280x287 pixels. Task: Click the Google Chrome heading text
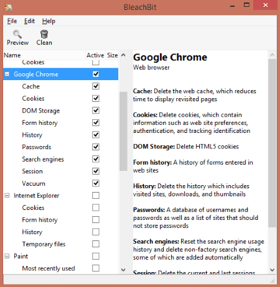click(170, 57)
